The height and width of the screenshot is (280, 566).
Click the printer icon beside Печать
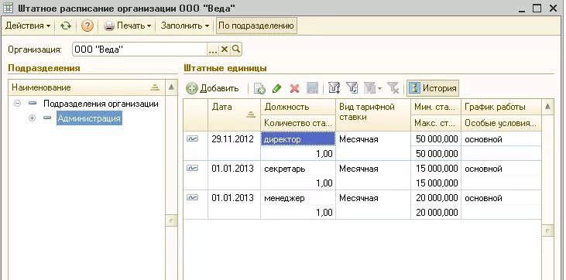[x=108, y=26]
